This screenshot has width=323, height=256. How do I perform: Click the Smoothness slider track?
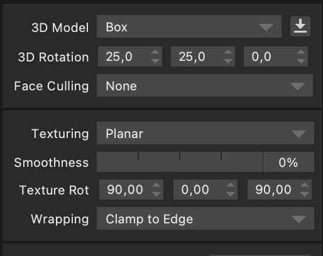180,162
